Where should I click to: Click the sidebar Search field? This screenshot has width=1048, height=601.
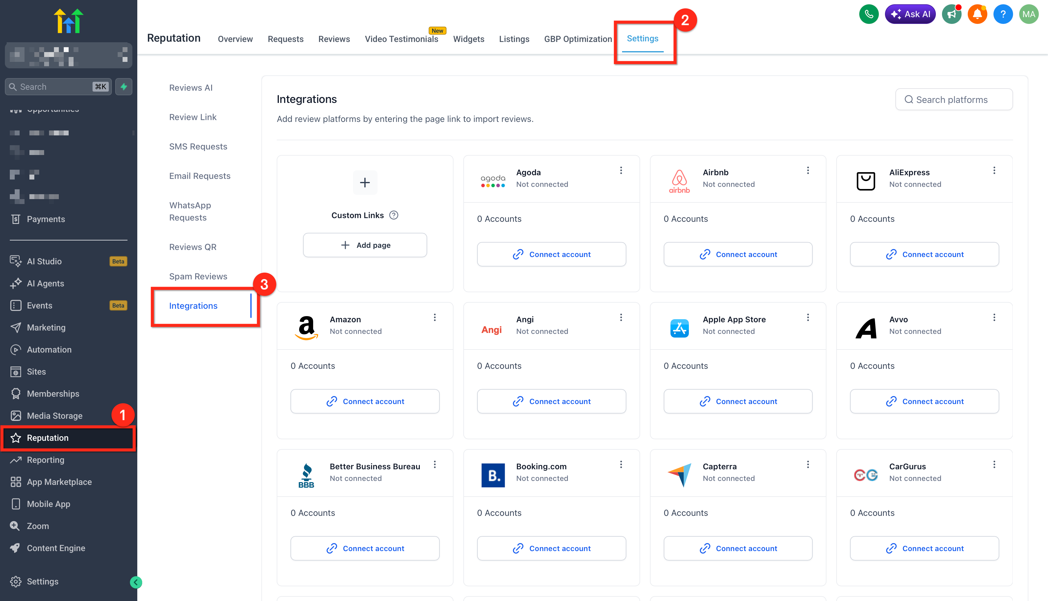point(58,87)
